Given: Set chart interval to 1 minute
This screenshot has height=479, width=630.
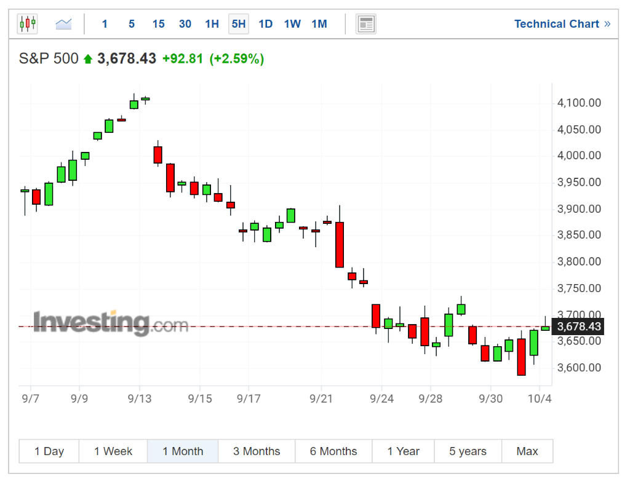Looking at the screenshot, I should tap(105, 24).
